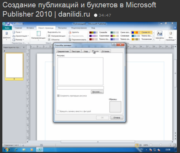Close the Способы заливки dialog
Viewport: 180px width, 153px height.
pyautogui.click(x=120, y=44)
